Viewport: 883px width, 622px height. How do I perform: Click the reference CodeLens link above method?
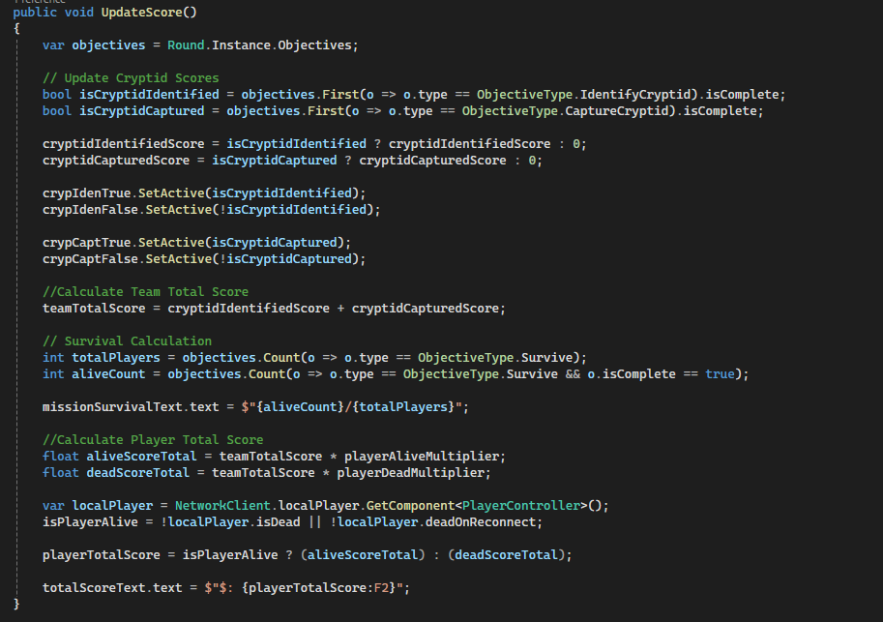[39, 2]
